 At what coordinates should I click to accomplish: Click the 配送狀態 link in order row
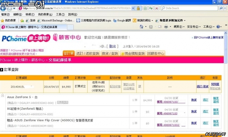[115, 86]
